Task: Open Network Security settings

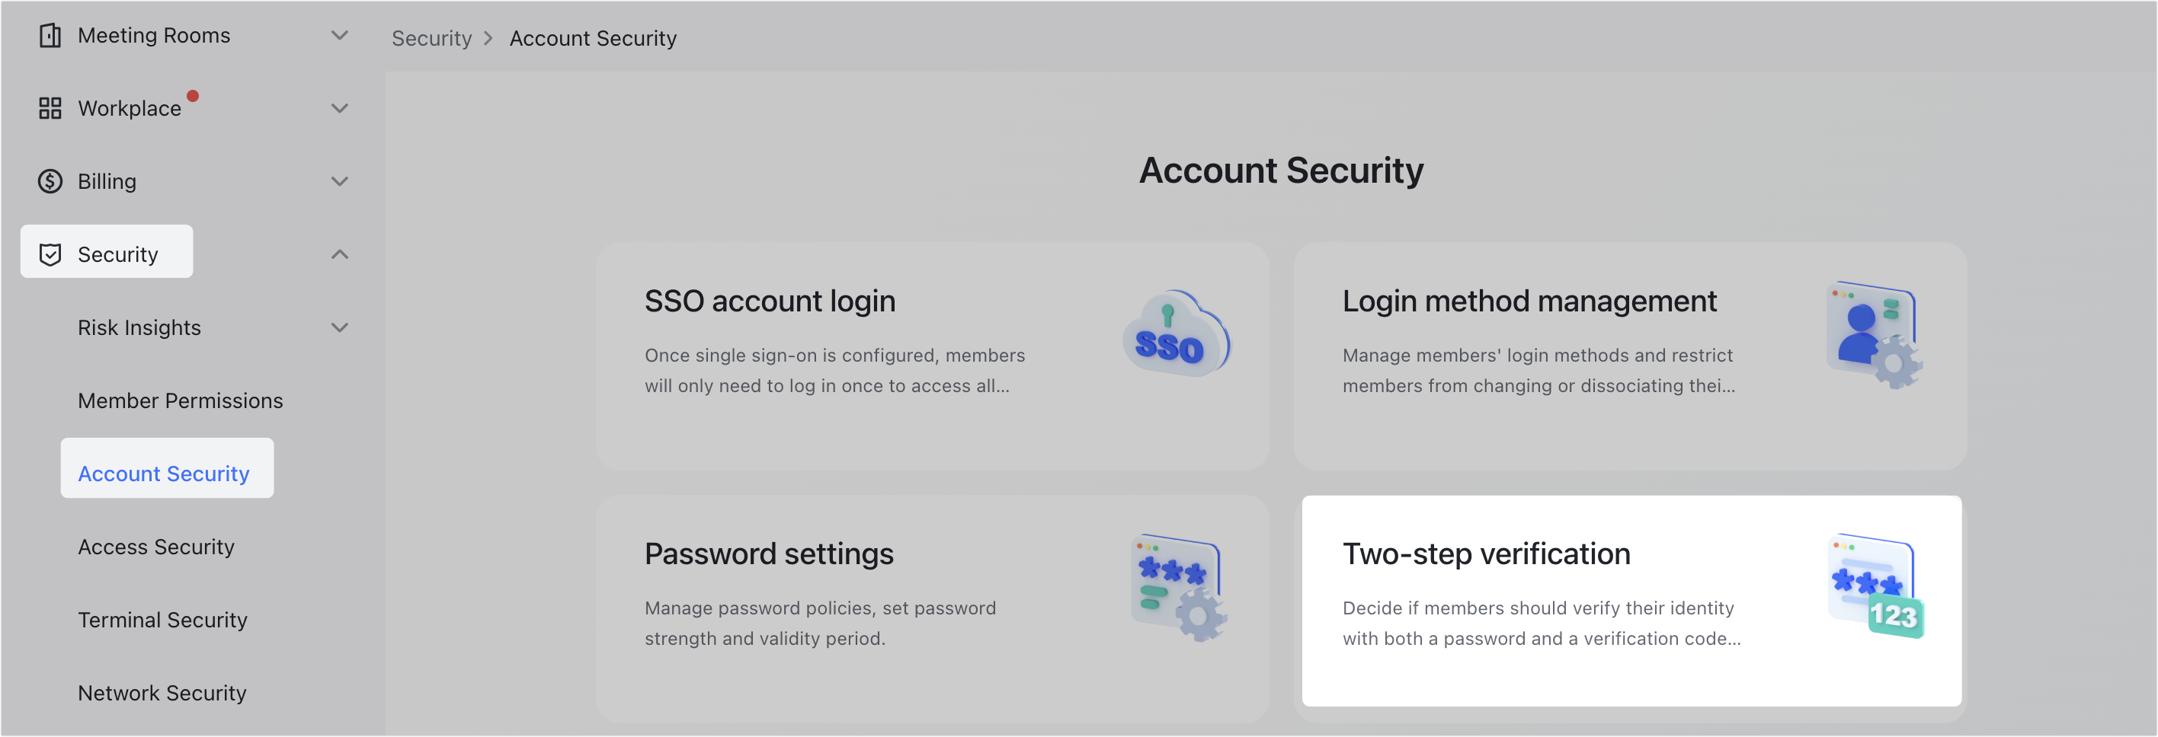Action: pos(161,693)
